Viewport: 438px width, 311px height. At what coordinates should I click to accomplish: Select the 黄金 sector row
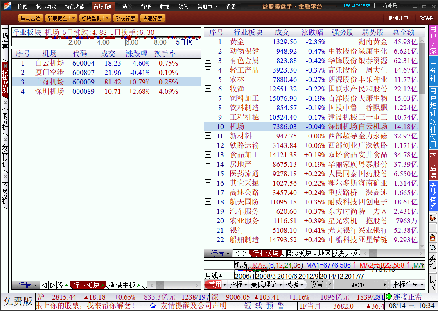(312, 42)
